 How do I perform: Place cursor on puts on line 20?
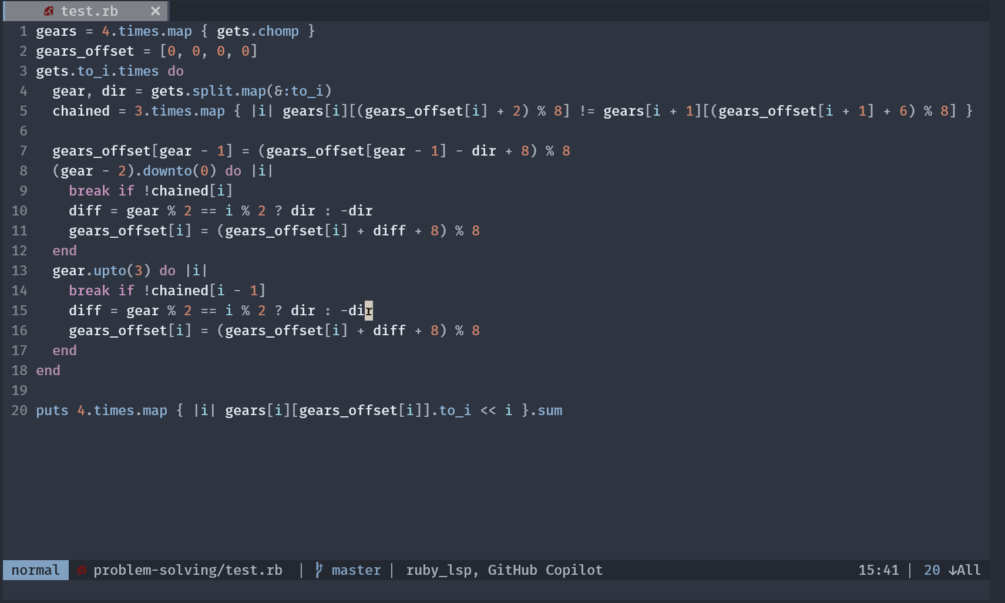[52, 410]
